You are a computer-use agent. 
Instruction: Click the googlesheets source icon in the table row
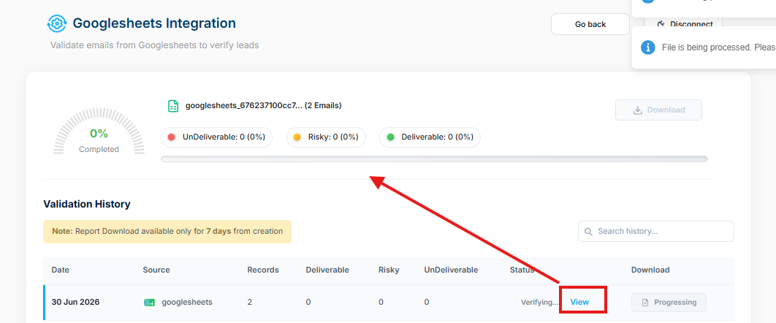point(149,303)
